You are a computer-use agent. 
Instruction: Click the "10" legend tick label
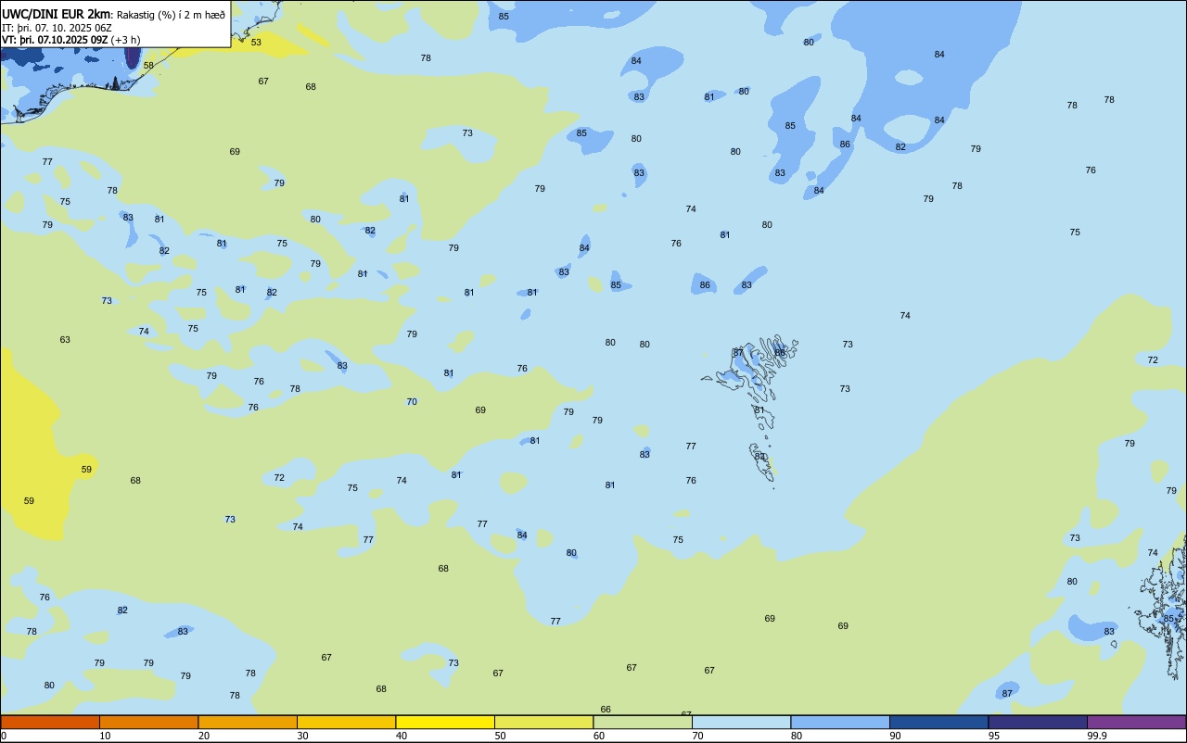(x=105, y=736)
